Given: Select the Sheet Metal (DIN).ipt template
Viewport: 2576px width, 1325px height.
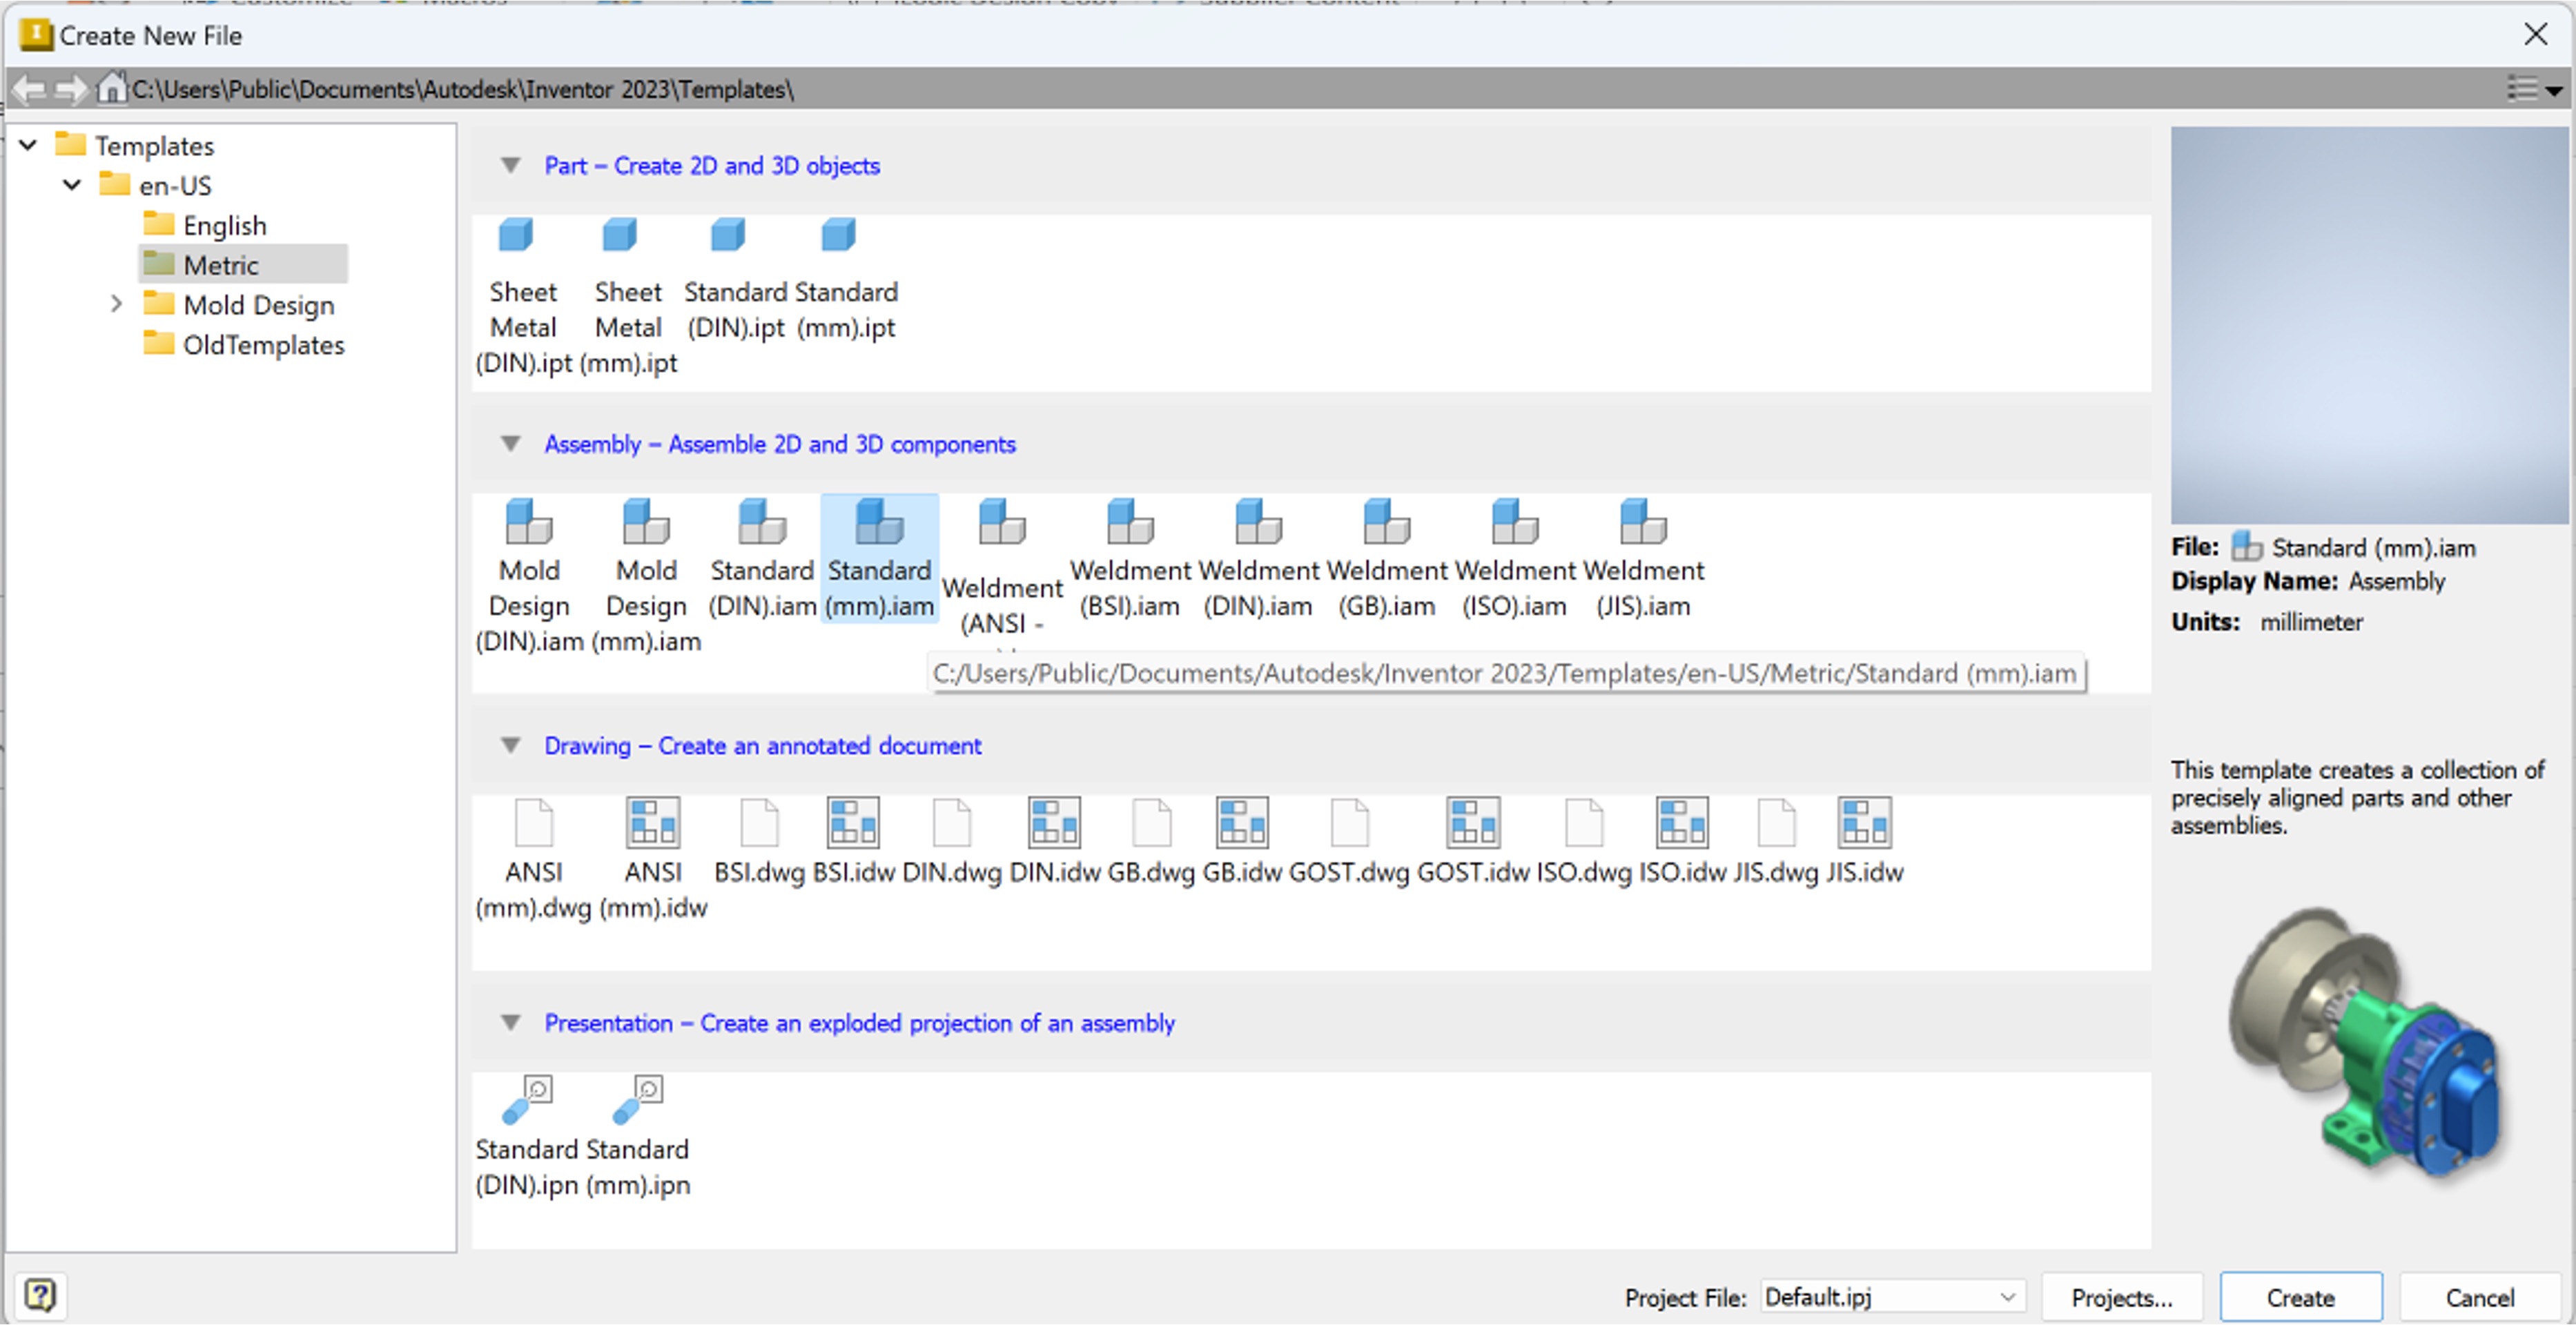Looking at the screenshot, I should click(523, 297).
